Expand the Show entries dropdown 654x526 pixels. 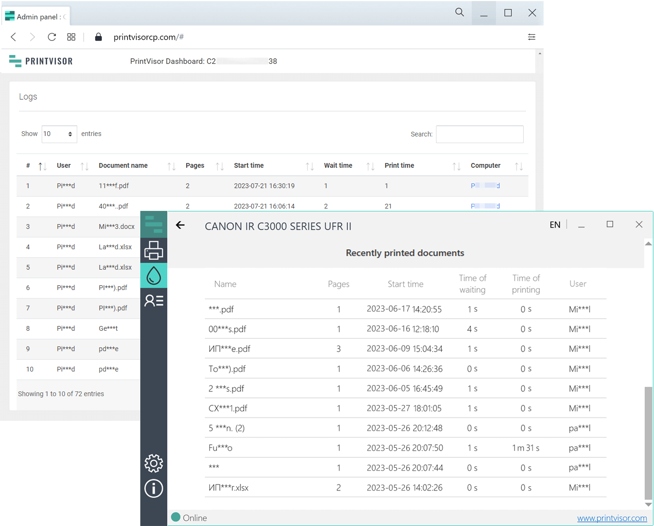click(59, 134)
